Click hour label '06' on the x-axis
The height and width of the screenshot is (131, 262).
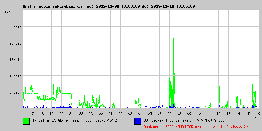pos(159,114)
